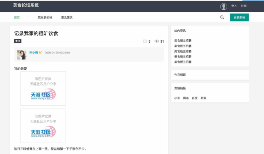Open the 小米 friendly link
This screenshot has height=154, width=264.
[x=177, y=98]
